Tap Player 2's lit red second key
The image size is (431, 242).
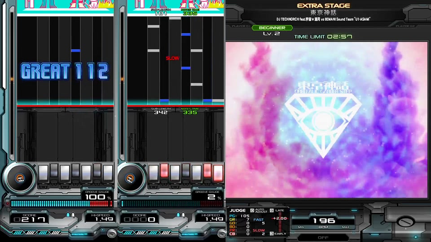point(164,171)
